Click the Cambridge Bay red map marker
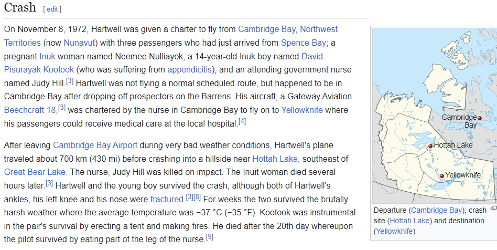 [480, 118]
